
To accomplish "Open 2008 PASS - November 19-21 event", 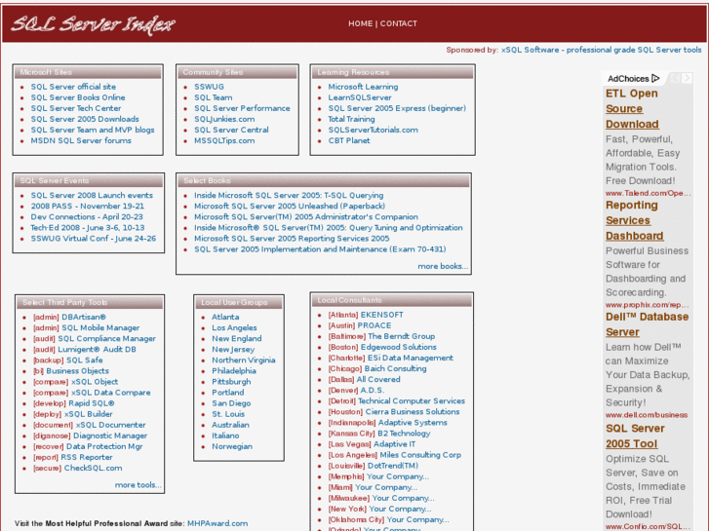I will click(88, 206).
